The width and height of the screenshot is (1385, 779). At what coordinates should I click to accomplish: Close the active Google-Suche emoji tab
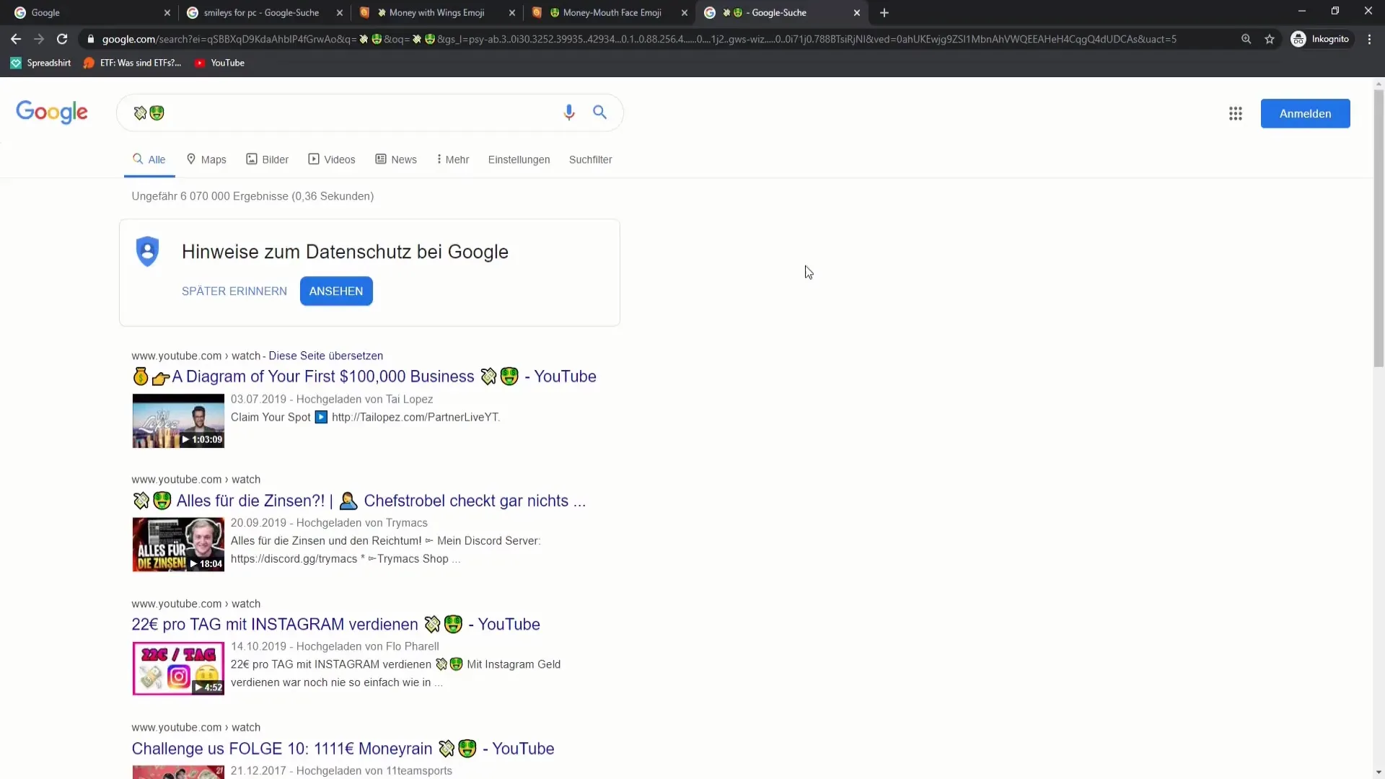pyautogui.click(x=857, y=13)
